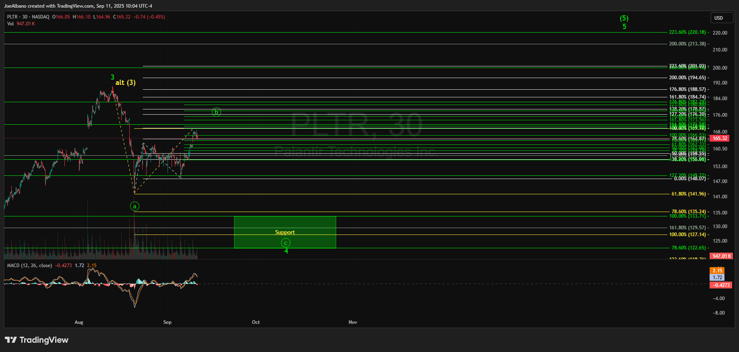Click the Sep label on time axis

tap(167, 322)
